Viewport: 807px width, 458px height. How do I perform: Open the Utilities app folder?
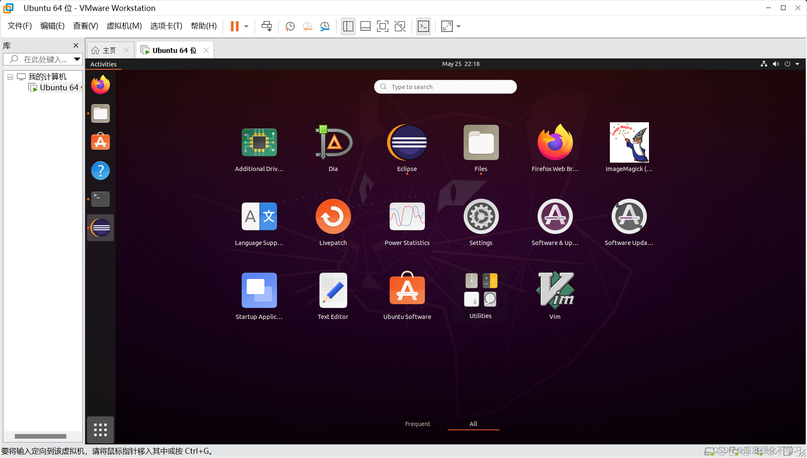(x=481, y=296)
